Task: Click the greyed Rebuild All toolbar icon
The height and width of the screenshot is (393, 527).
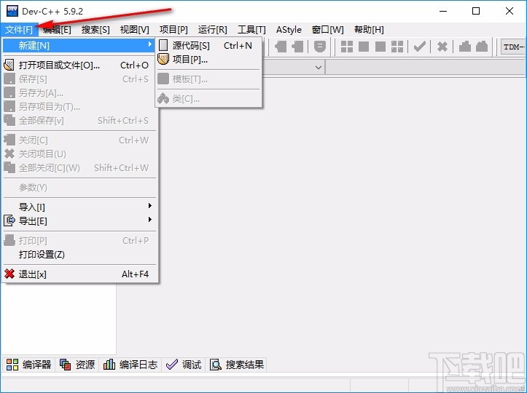Action: click(x=397, y=47)
